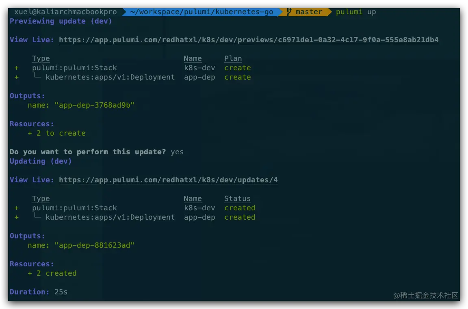Click pulumi:pulumi:Stack in the update table
The height and width of the screenshot is (309, 468).
75,208
